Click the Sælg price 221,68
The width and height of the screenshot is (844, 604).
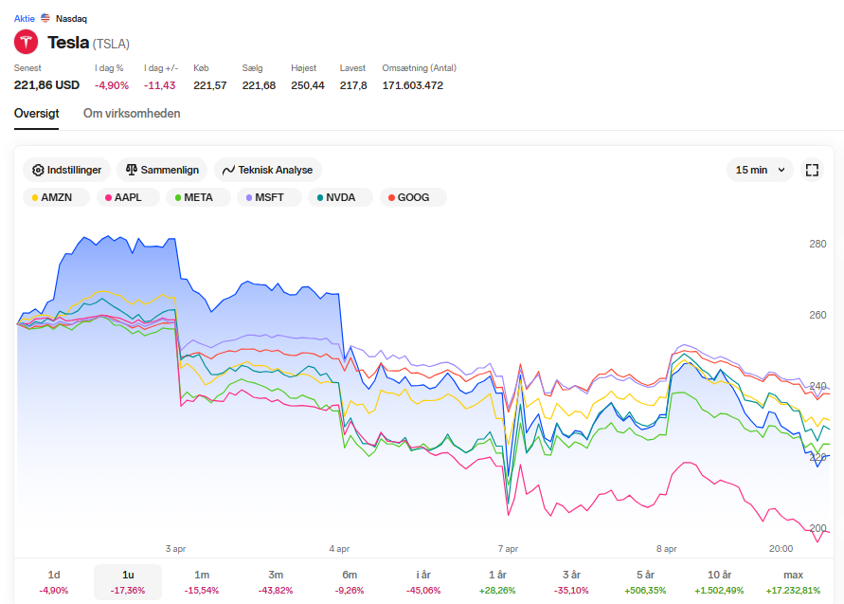[x=259, y=85]
